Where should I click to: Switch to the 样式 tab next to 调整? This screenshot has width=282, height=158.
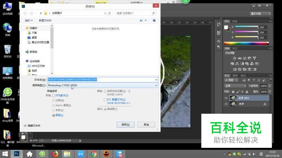[x=235, y=49]
